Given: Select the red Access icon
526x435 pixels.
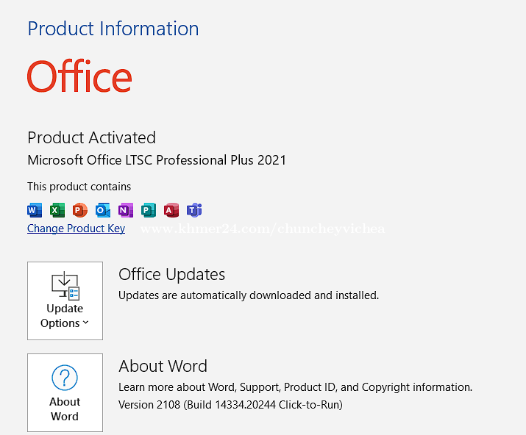Looking at the screenshot, I should click(171, 210).
